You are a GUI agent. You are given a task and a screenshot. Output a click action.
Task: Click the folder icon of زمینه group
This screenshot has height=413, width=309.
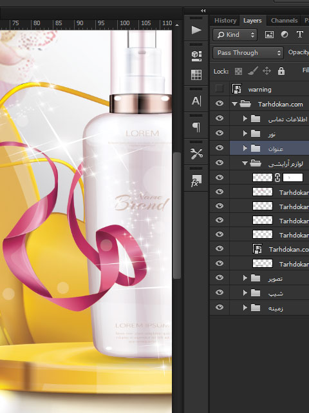pyautogui.click(x=256, y=307)
